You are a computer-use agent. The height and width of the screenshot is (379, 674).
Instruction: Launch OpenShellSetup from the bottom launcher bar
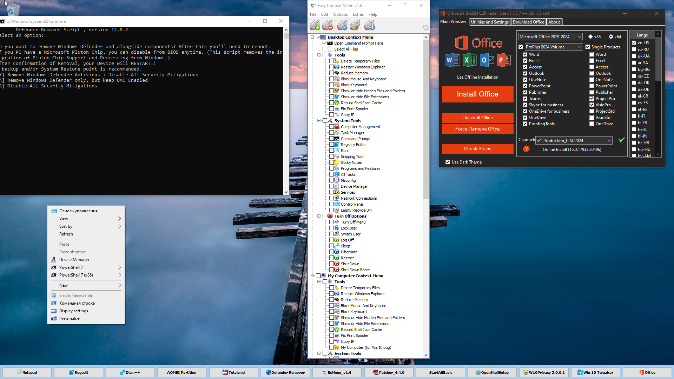point(492,372)
